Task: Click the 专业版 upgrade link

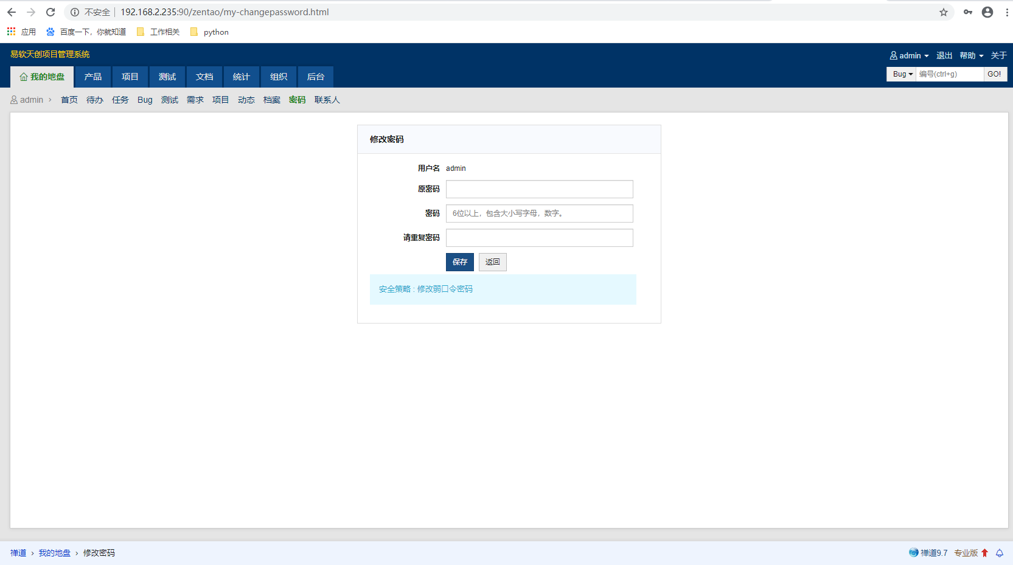Action: 971,553
